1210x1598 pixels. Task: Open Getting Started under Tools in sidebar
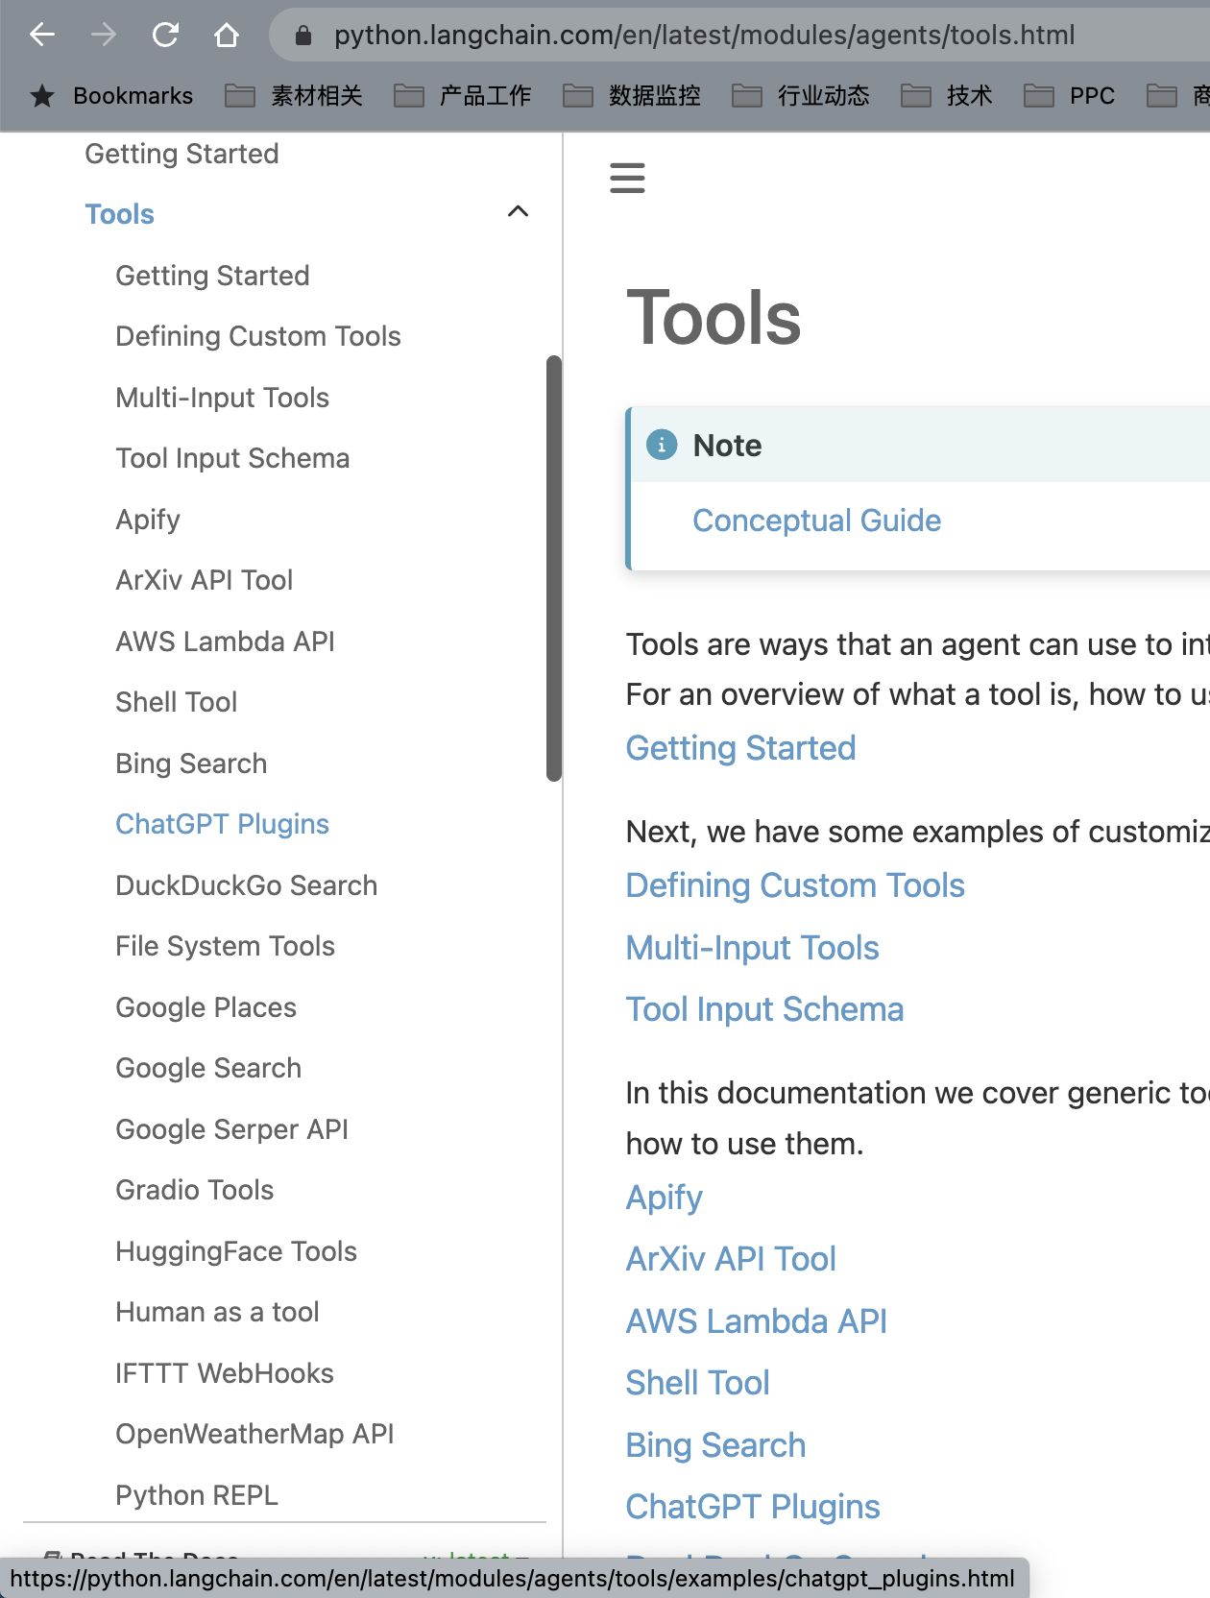coord(212,276)
